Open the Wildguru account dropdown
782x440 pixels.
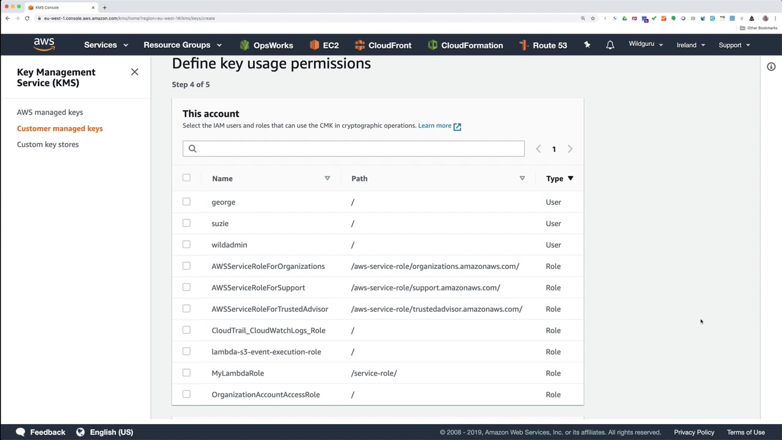pyautogui.click(x=645, y=45)
